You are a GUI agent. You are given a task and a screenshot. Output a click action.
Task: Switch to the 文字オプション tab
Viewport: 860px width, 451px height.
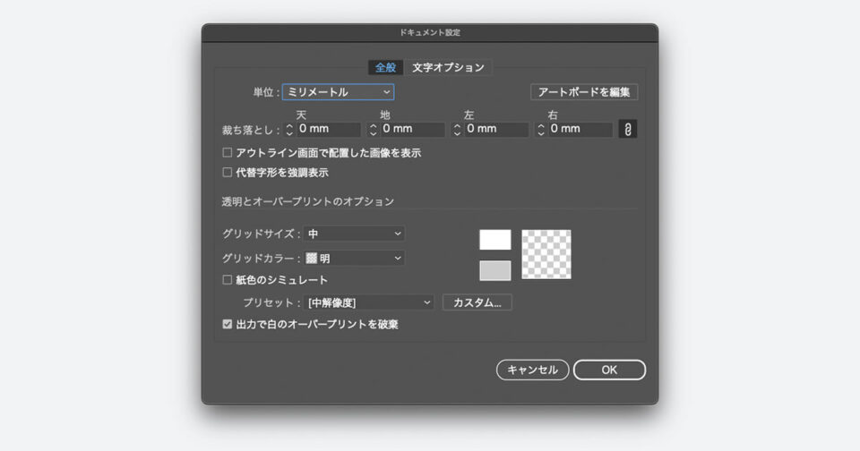click(x=448, y=68)
